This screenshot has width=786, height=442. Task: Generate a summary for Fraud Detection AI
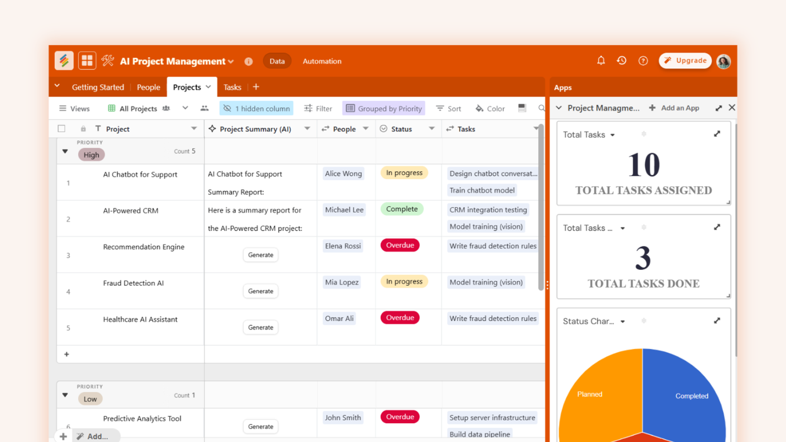[260, 291]
